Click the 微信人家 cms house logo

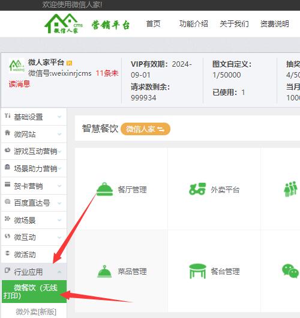pos(64,23)
